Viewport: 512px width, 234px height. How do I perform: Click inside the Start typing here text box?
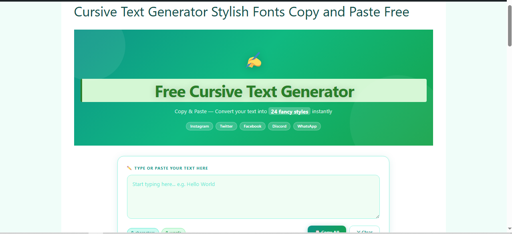pyautogui.click(x=253, y=196)
